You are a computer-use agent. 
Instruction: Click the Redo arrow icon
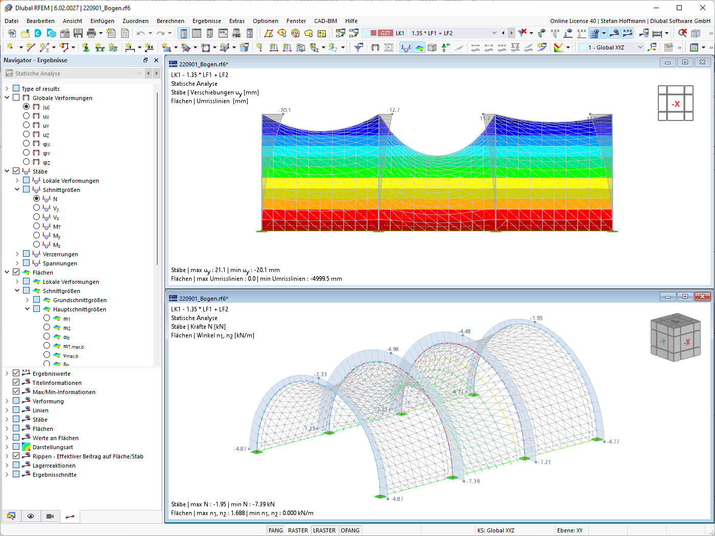[x=160, y=33]
